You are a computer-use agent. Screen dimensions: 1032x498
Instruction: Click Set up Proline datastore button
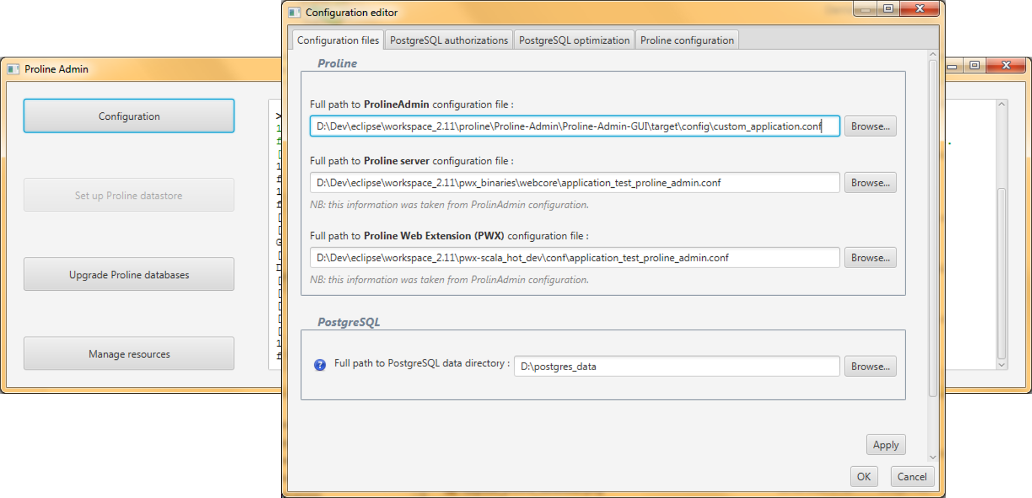tap(129, 195)
